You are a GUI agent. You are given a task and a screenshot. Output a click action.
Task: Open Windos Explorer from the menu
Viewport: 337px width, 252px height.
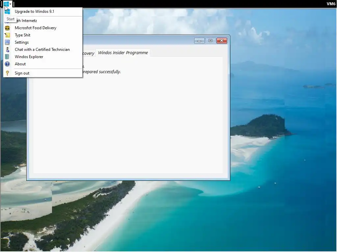pyautogui.click(x=43, y=57)
